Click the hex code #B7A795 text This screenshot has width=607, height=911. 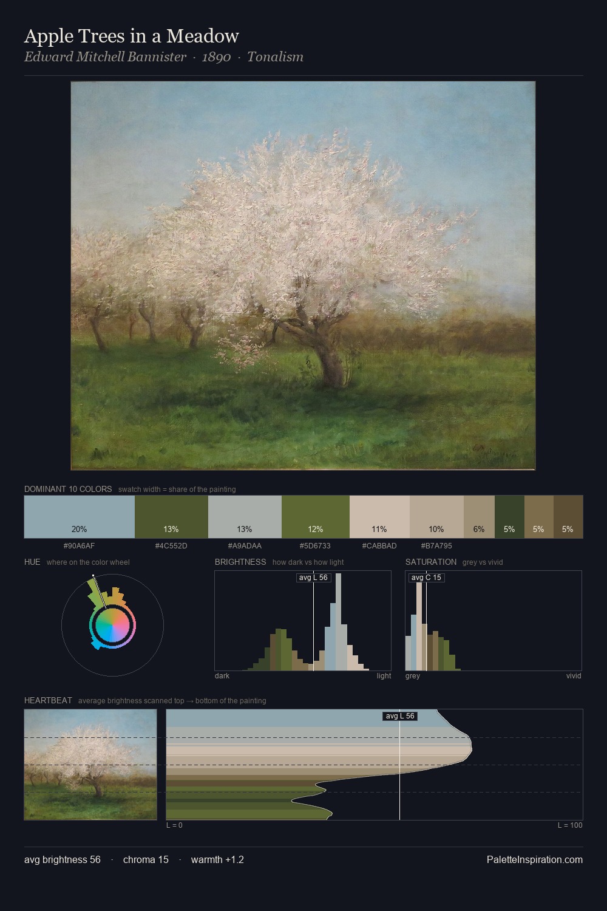click(436, 546)
